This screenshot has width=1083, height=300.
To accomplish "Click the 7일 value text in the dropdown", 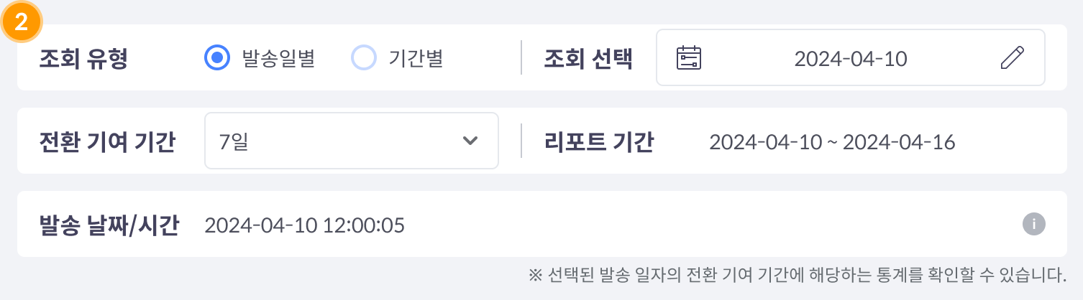I will (234, 141).
